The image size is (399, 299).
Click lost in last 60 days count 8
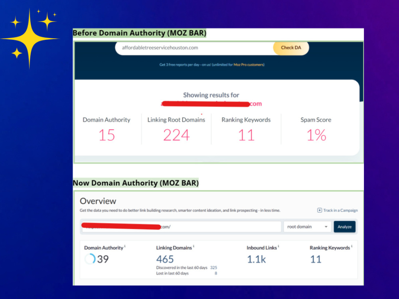(216, 273)
